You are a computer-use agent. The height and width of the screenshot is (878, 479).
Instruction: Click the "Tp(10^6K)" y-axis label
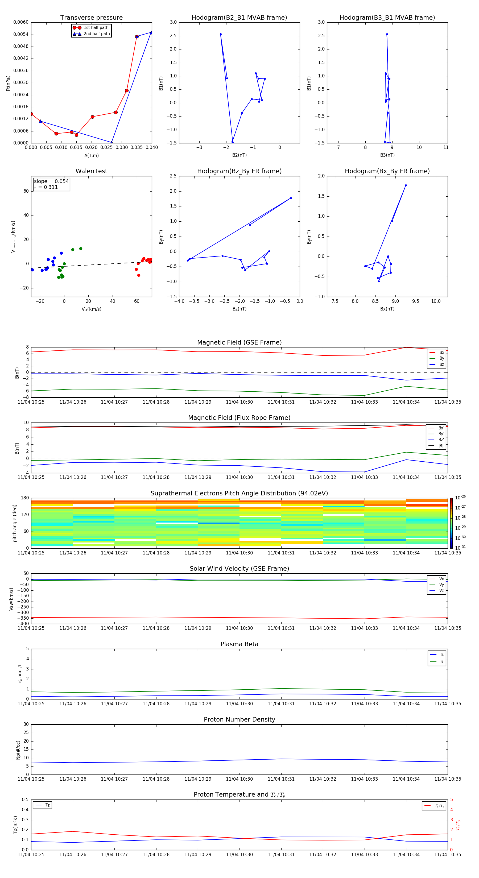15,825
